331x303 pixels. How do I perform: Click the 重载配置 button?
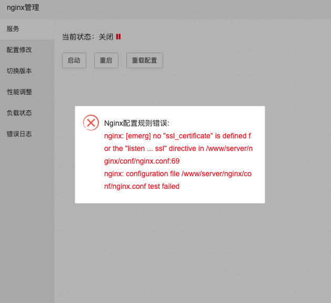(x=145, y=60)
